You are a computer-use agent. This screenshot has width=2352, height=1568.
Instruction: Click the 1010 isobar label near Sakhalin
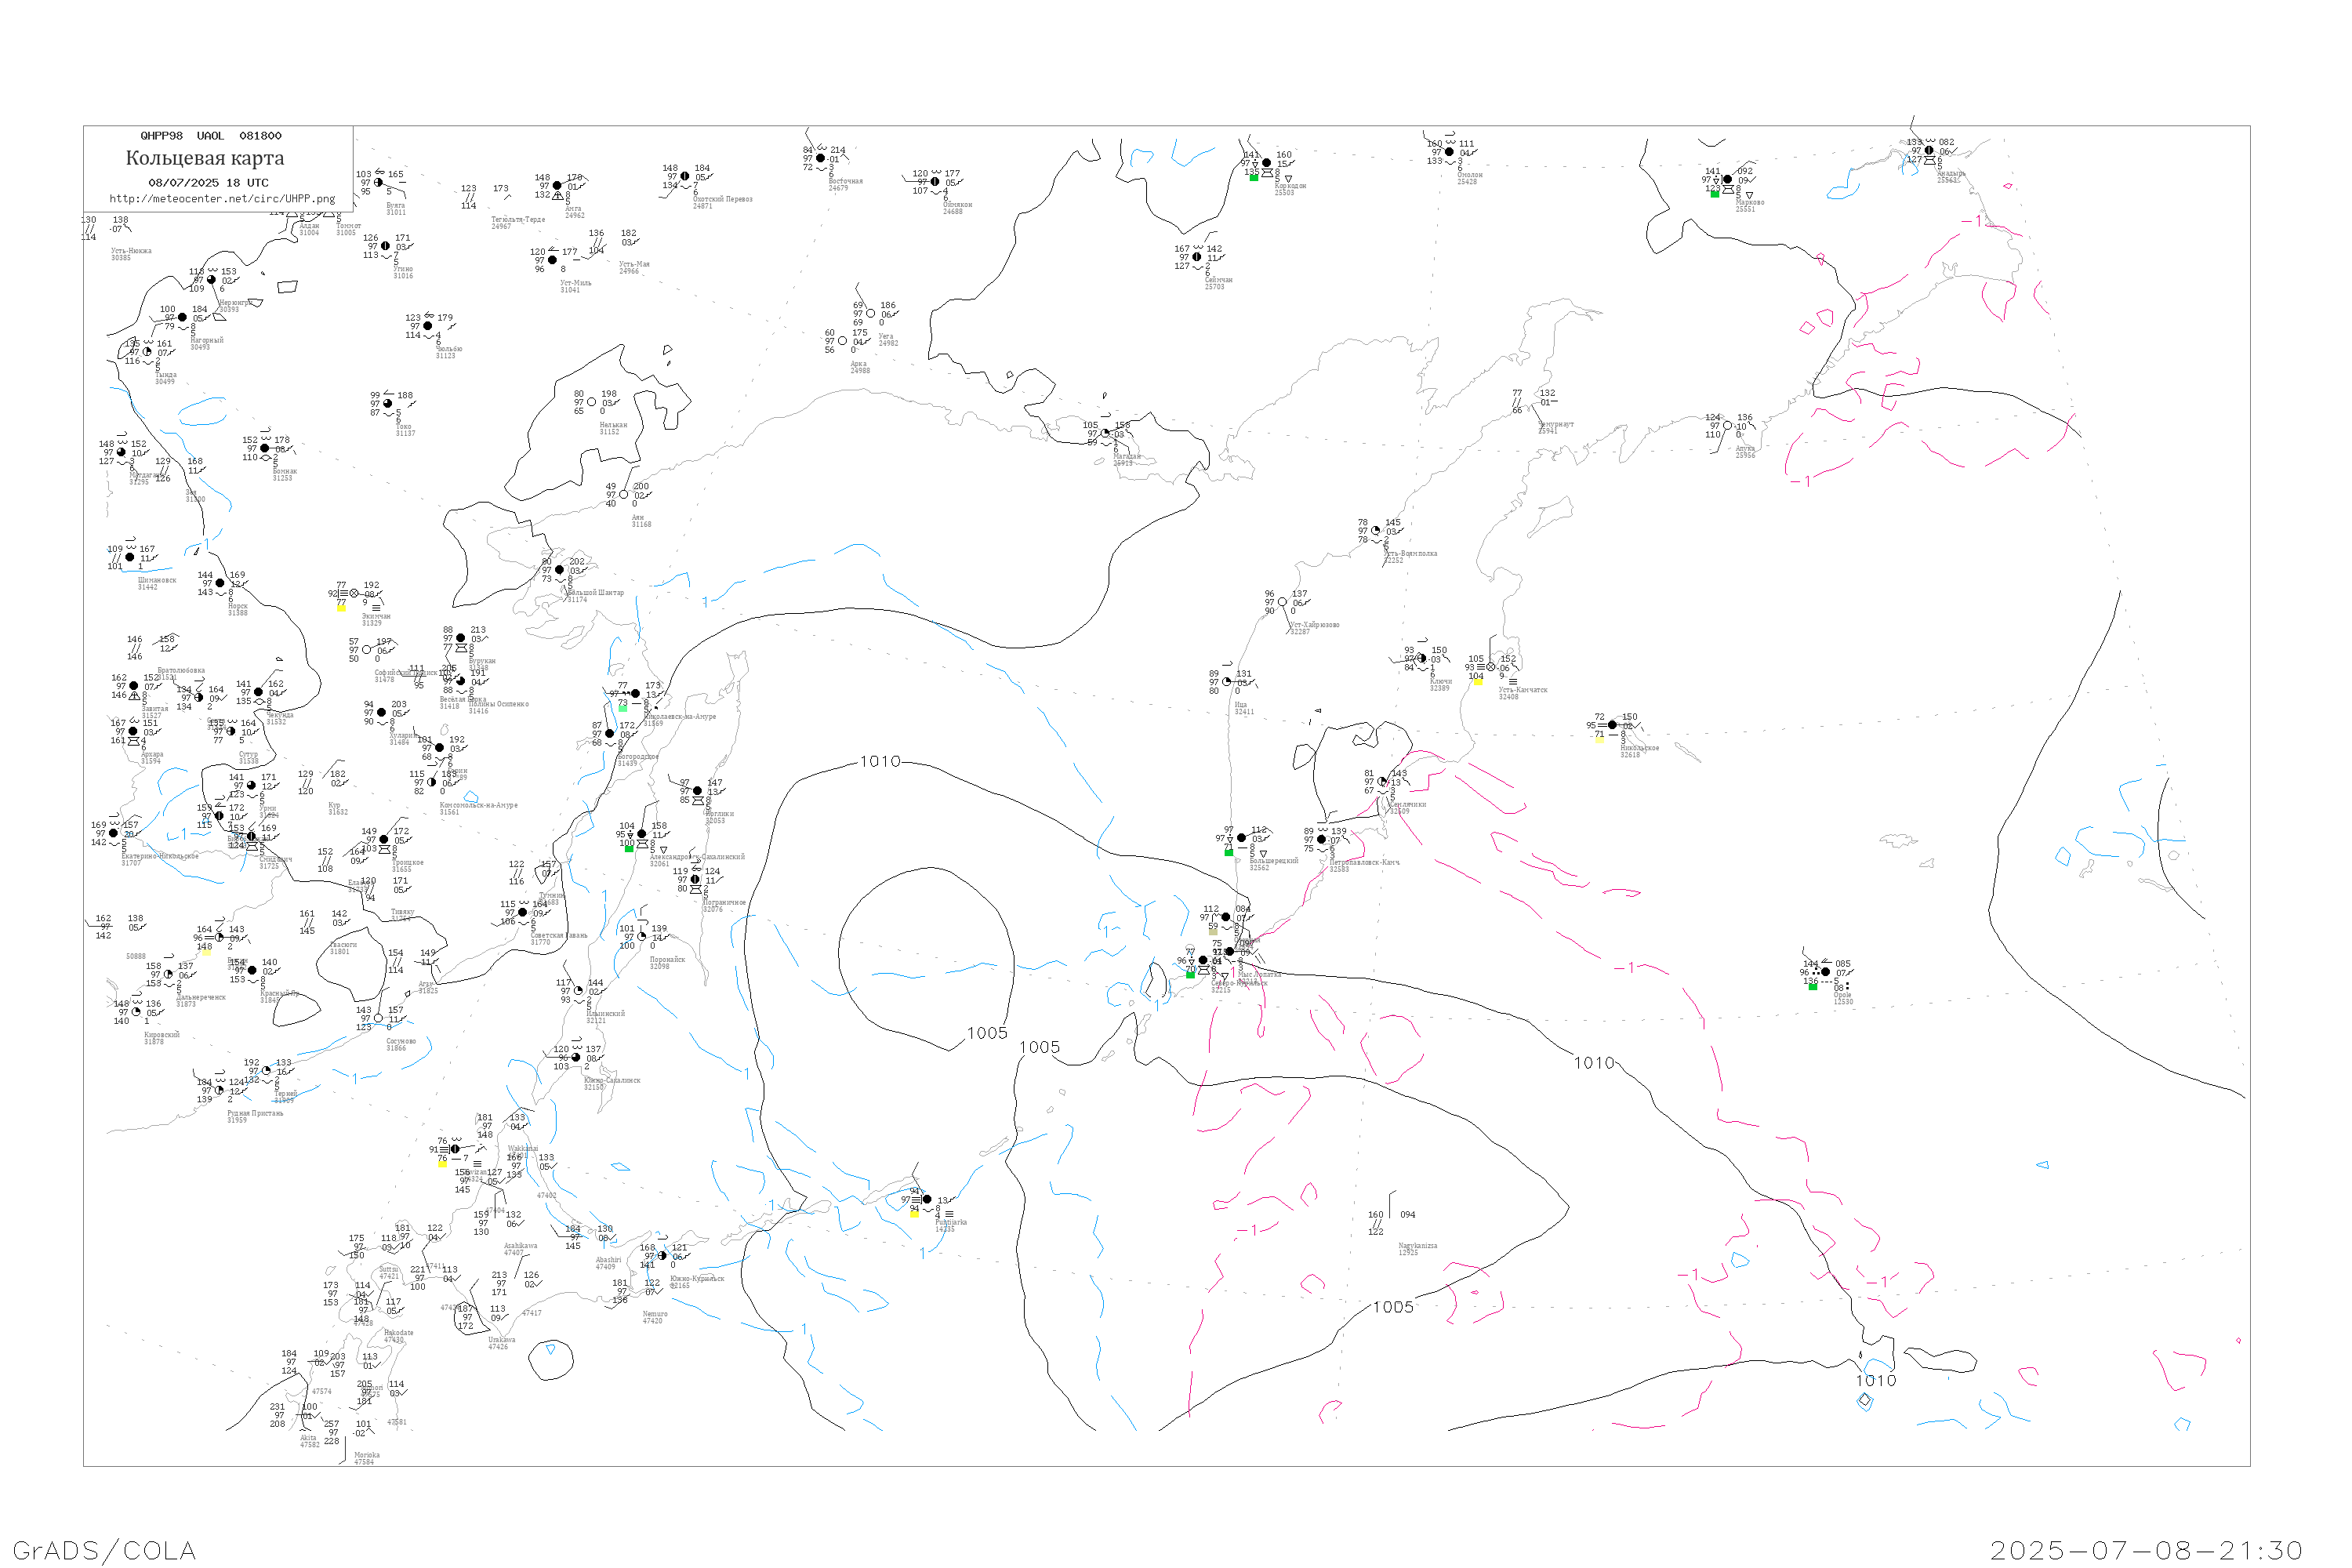point(880,762)
